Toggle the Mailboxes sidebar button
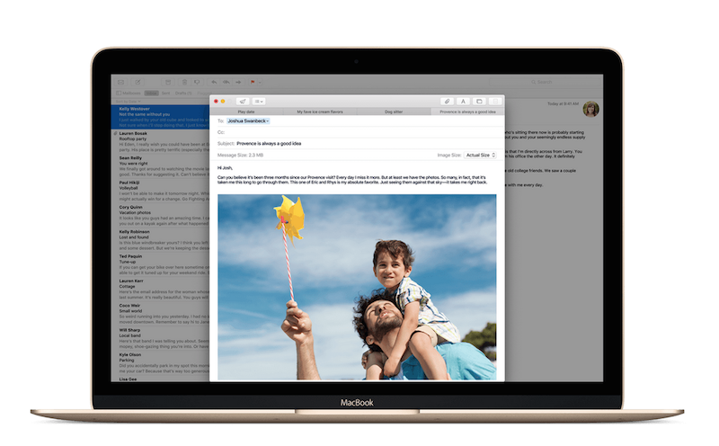This screenshot has width=719, height=446. click(x=128, y=93)
